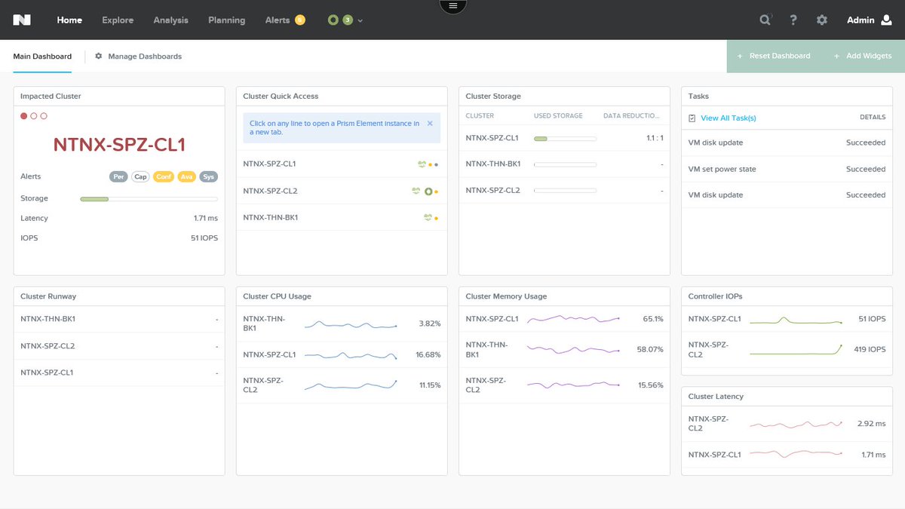
Task: Open the search magnifier icon
Action: pyautogui.click(x=765, y=20)
